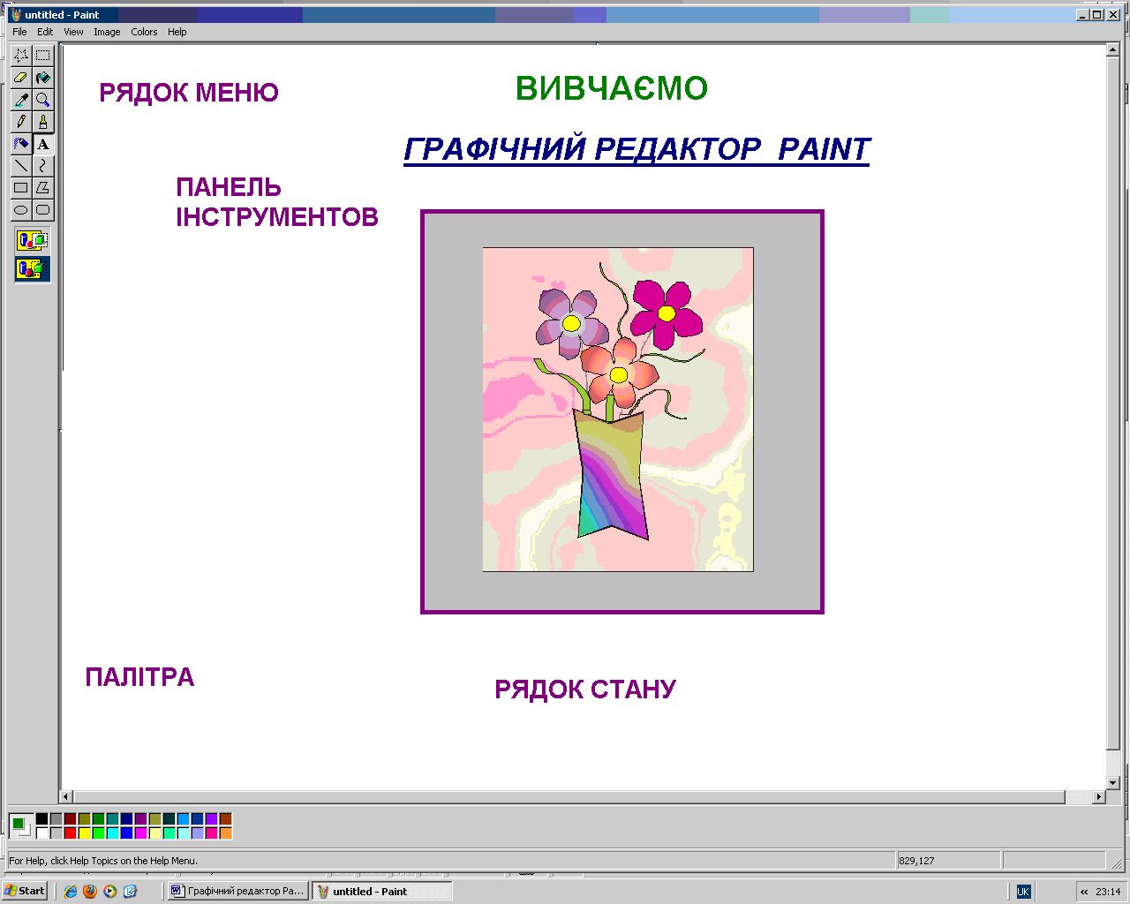Click the untitled - Paint taskbar button
This screenshot has width=1130, height=904.
pyautogui.click(x=381, y=891)
